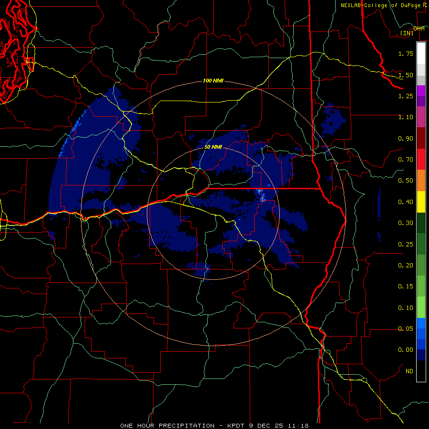The width and height of the screenshot is (429, 429).
Task: Click the 0.70 legend value
Action: pos(406,160)
